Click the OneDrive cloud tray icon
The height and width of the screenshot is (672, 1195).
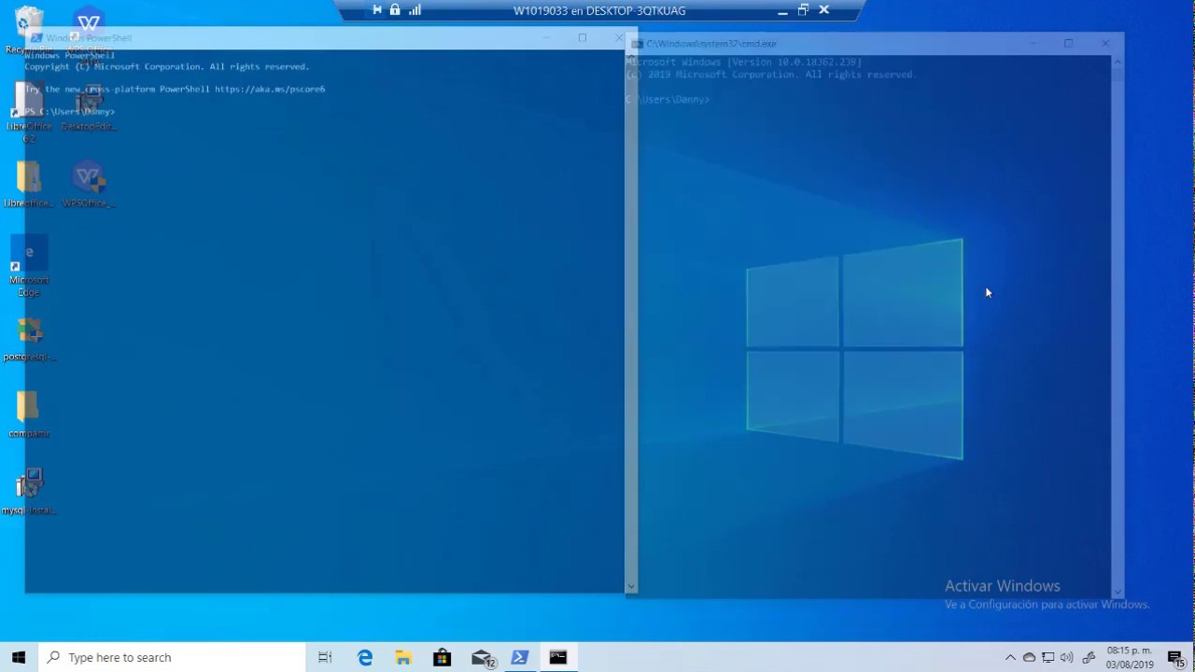1029,658
